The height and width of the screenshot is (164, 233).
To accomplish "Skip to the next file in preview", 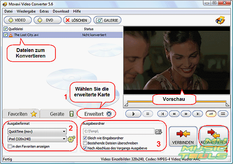I will coord(197,114).
